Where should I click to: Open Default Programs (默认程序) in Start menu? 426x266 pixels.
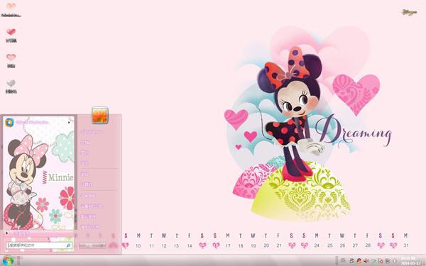[x=88, y=216]
